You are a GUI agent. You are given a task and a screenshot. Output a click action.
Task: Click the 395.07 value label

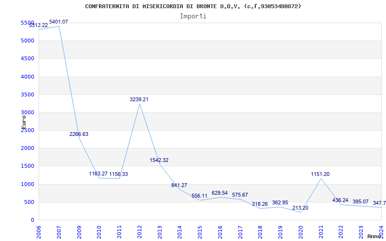point(360,201)
